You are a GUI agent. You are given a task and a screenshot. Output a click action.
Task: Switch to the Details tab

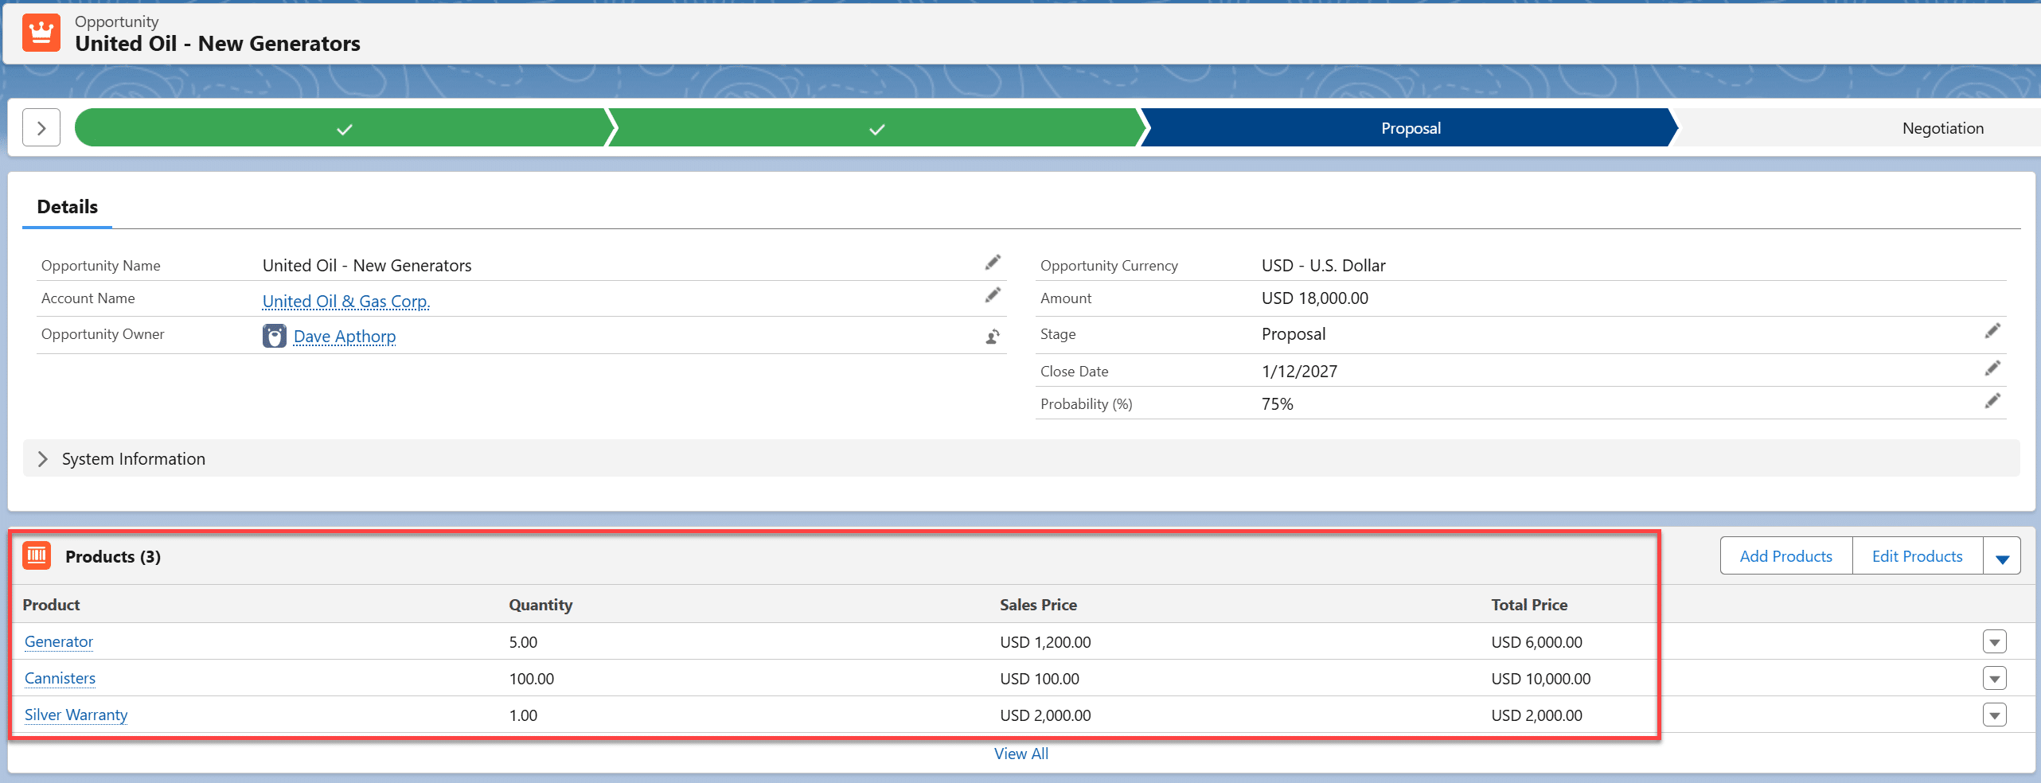68,207
